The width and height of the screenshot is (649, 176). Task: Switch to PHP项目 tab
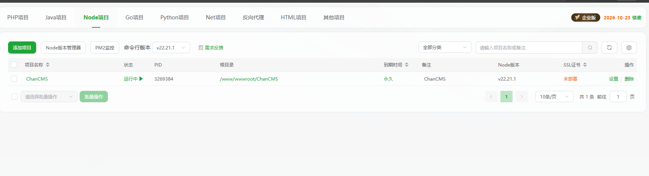18,17
